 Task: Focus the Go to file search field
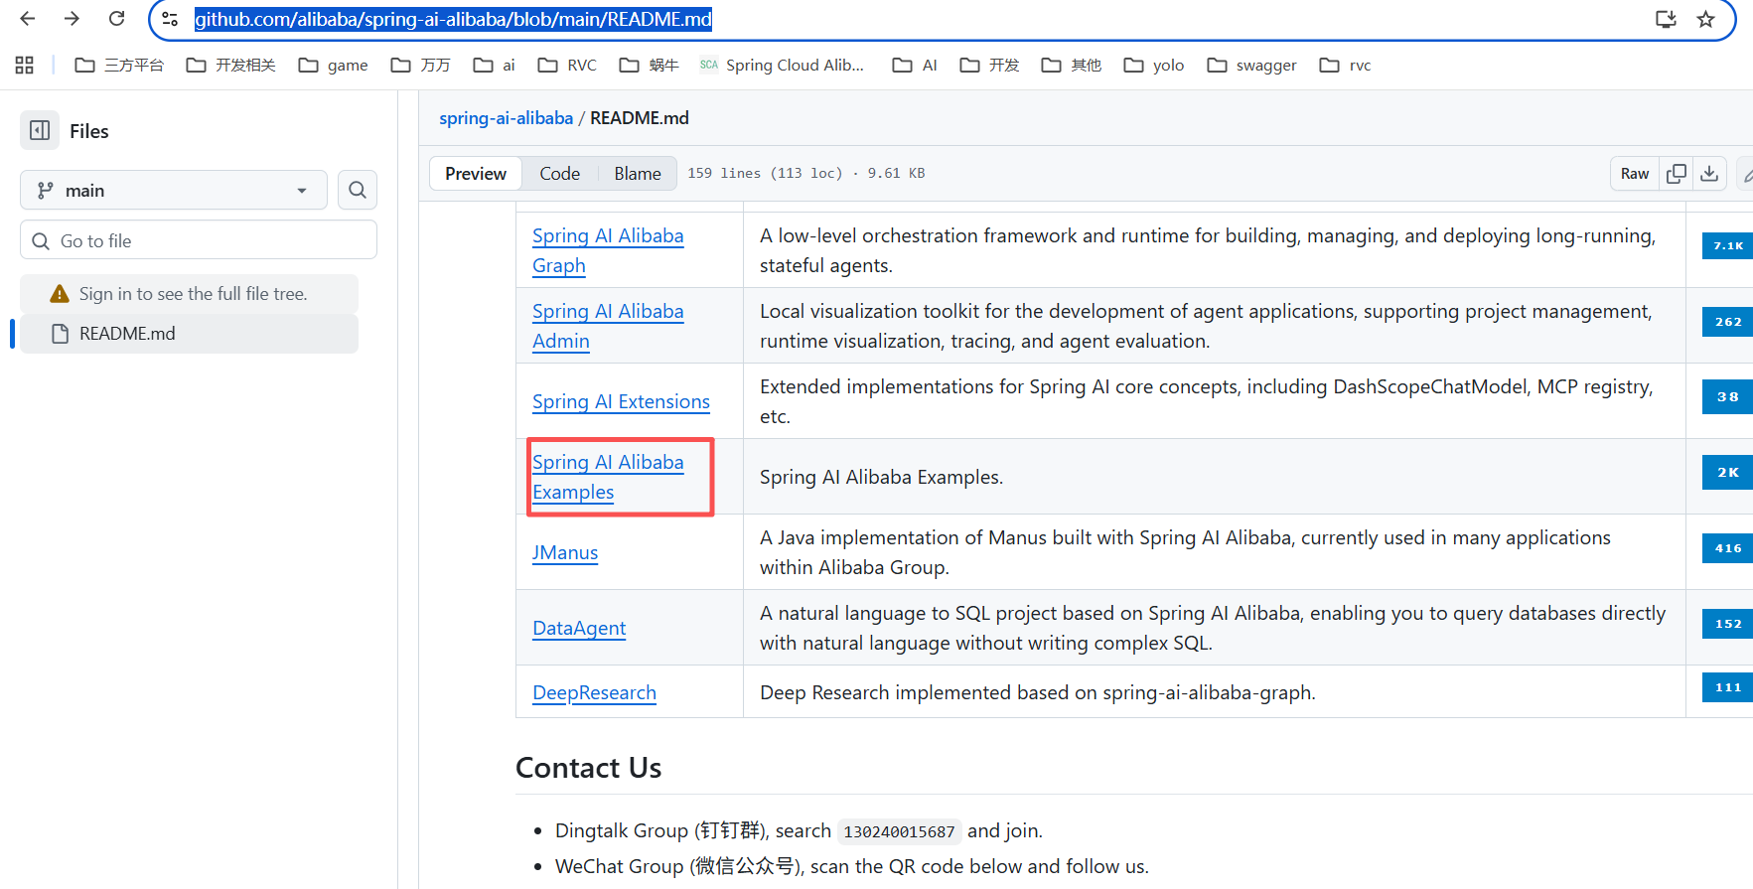(199, 240)
